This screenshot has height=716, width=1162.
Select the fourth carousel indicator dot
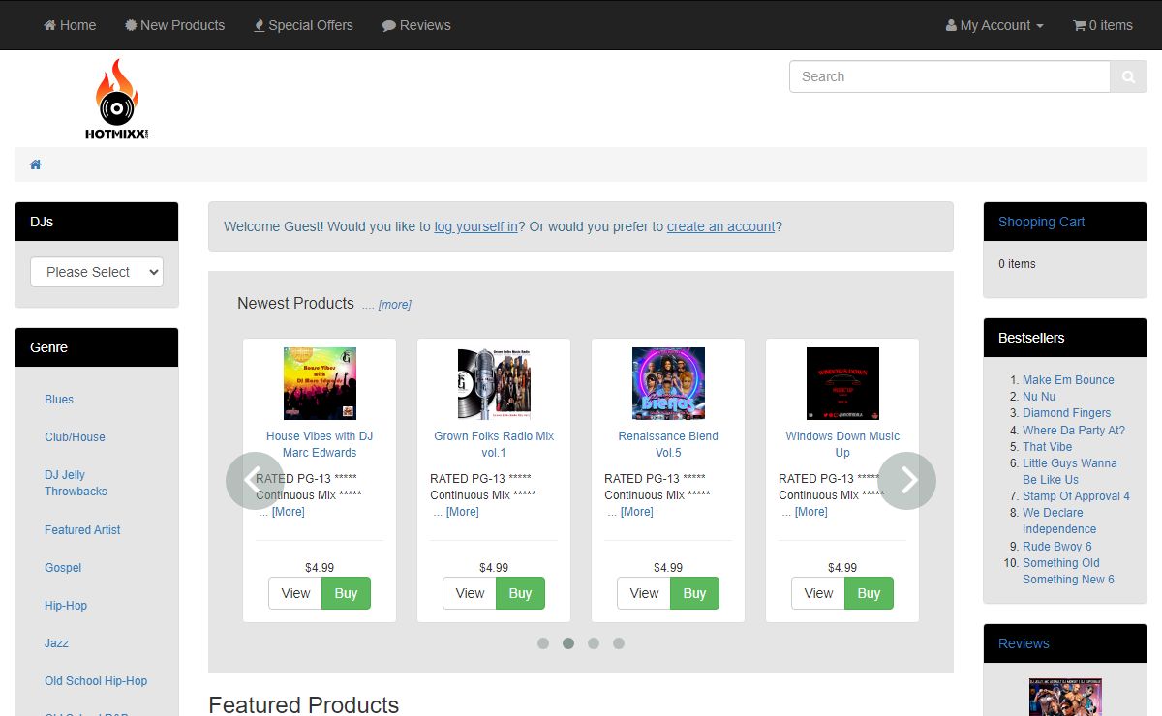[x=619, y=643]
